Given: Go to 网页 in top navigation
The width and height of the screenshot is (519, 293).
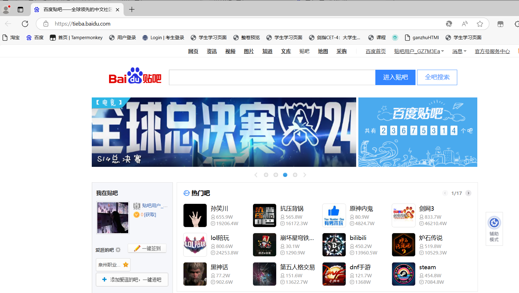Looking at the screenshot, I should [193, 51].
